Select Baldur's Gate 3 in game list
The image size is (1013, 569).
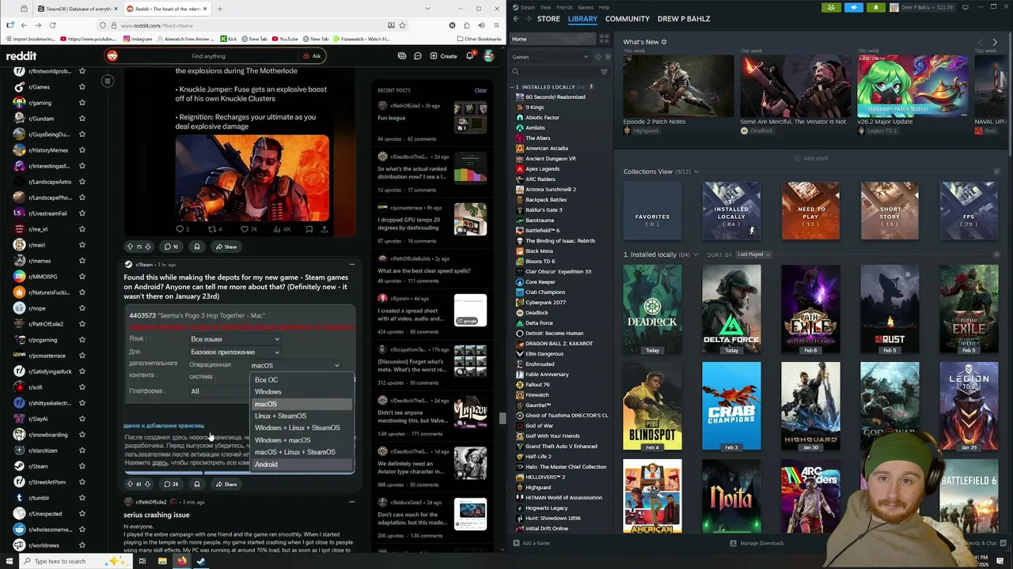coord(544,210)
